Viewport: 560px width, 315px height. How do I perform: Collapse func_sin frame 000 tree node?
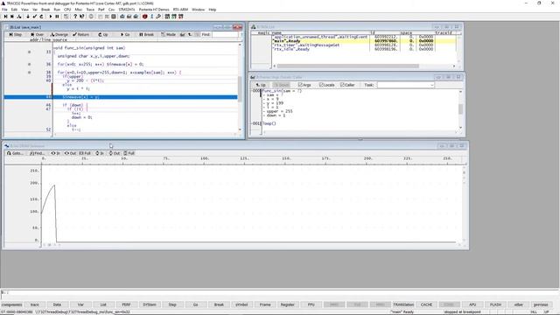click(x=252, y=91)
